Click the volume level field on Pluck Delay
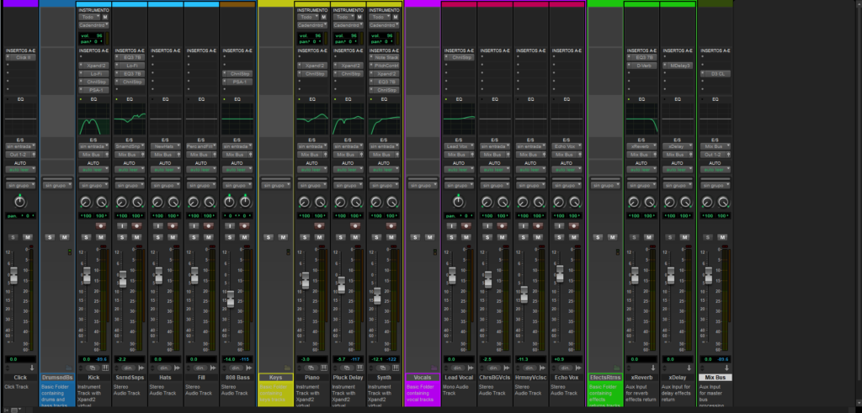The width and height of the screenshot is (862, 413). 341,359
